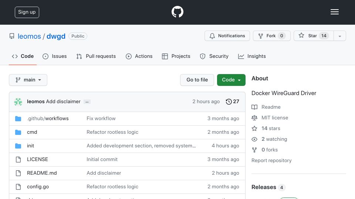Open 'Add disclaimer' message in the README.md row
Viewport: 355px width, 199px height.
[104, 173]
